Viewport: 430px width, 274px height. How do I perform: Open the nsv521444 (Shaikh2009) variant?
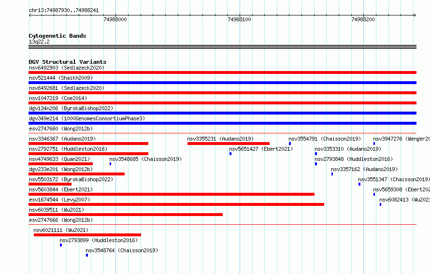pyautogui.click(x=61, y=78)
